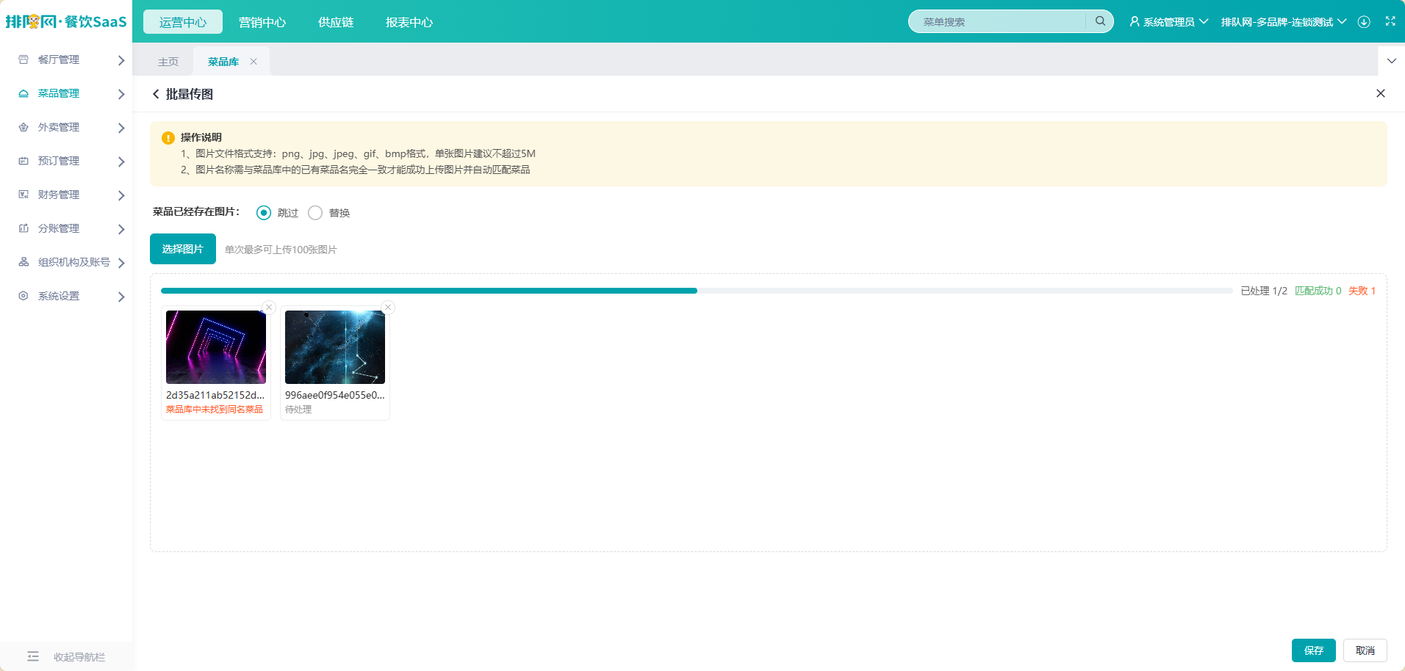Toggle fullscreen mode icon
Screen dimensions: 1405x671
[1390, 21]
